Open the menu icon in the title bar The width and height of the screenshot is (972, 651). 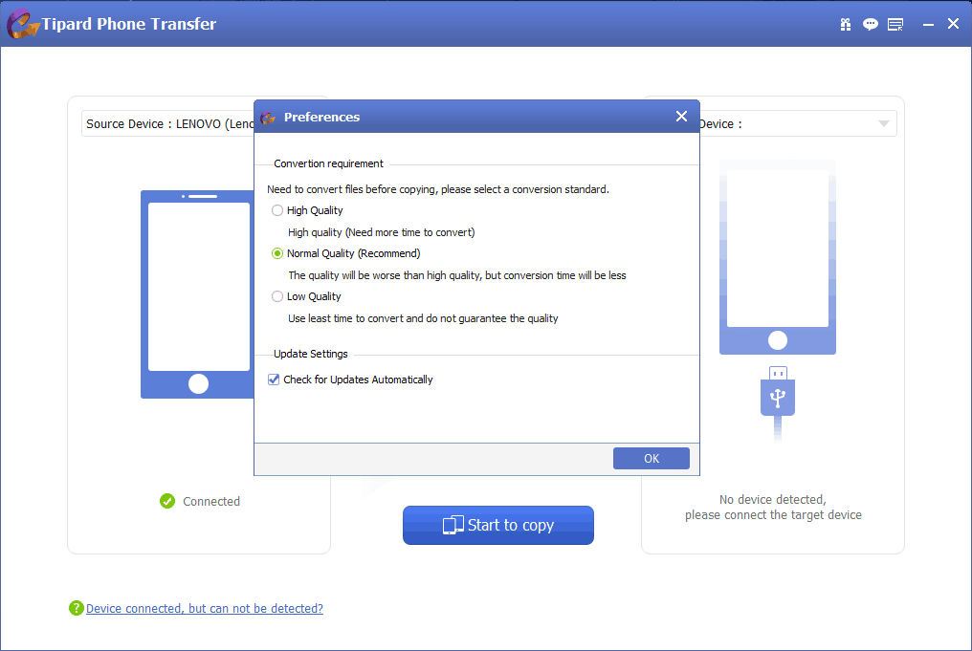coord(895,23)
